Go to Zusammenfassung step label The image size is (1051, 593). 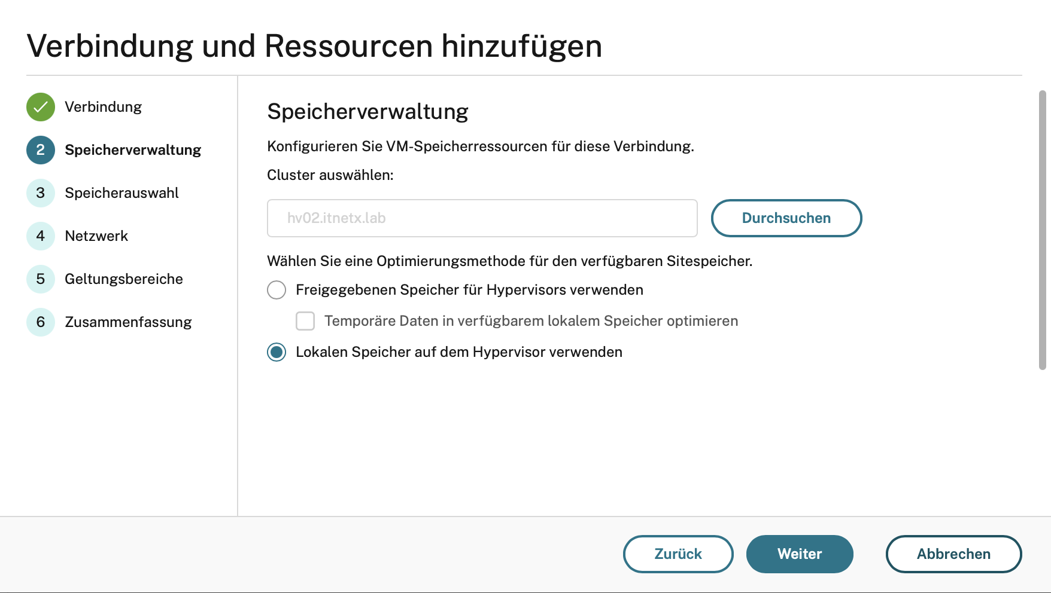(x=128, y=322)
